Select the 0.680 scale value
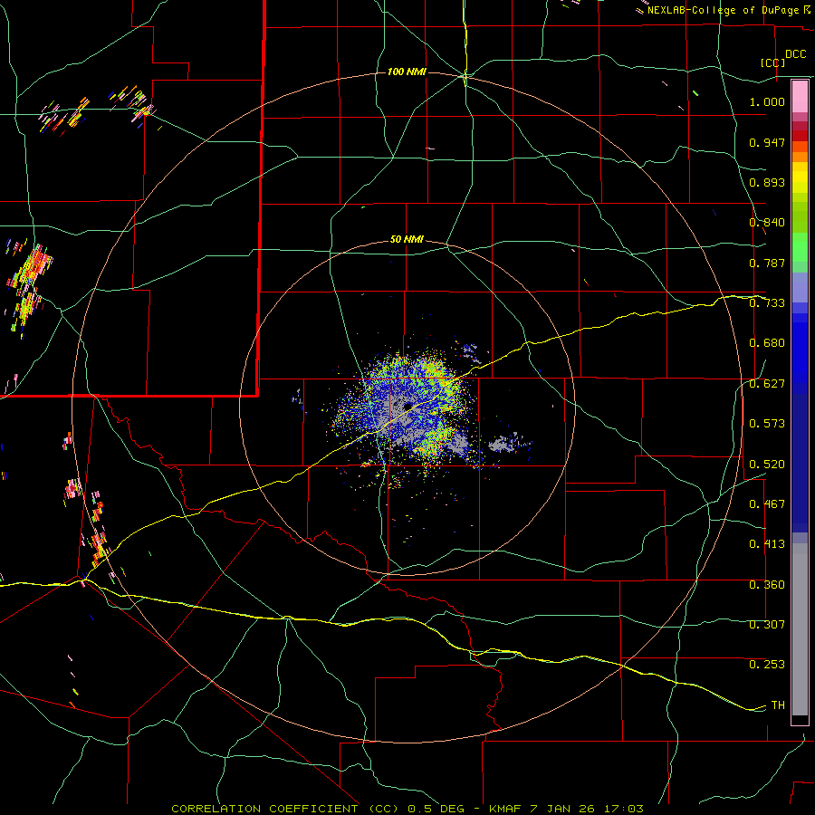 tap(767, 343)
